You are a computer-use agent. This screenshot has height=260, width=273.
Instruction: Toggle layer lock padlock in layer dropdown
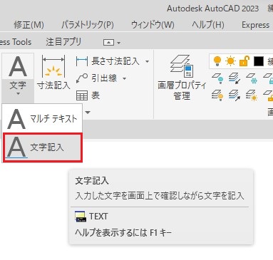coord(244,61)
